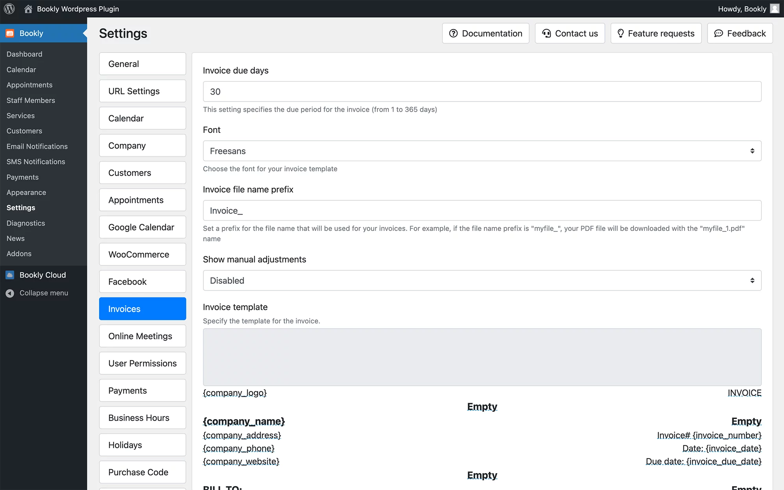Open the Holidays settings tab

click(x=143, y=445)
